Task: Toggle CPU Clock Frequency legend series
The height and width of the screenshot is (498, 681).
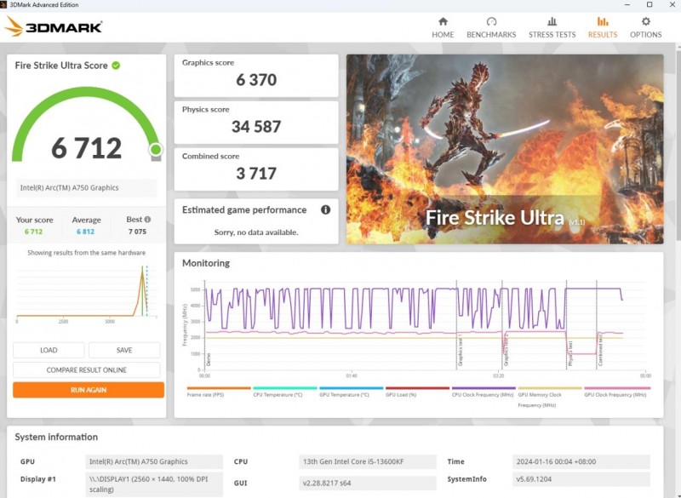Action: (484, 392)
